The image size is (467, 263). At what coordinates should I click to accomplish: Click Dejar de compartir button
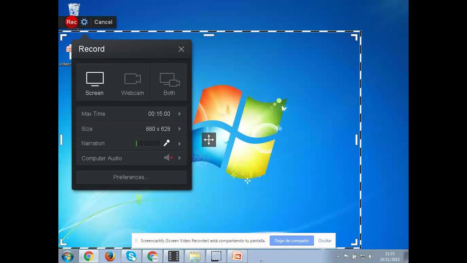[x=292, y=241]
